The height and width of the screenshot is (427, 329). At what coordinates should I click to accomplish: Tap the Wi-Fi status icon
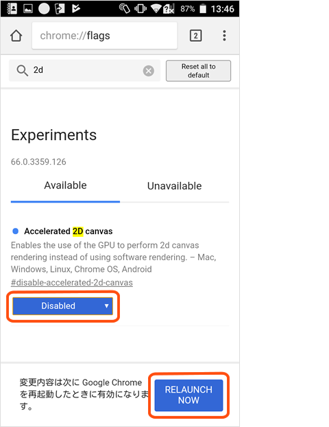(x=156, y=9)
